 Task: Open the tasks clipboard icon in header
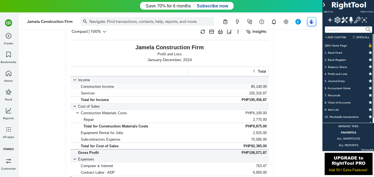225,22
